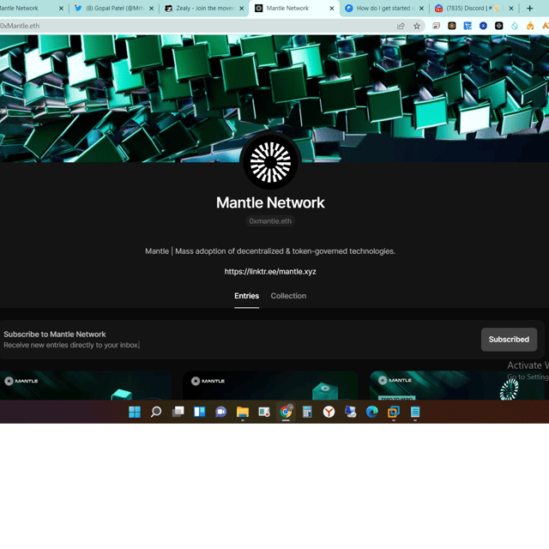
Task: Click 'Subscribe to Mantle Network' heading
Action: coord(55,335)
